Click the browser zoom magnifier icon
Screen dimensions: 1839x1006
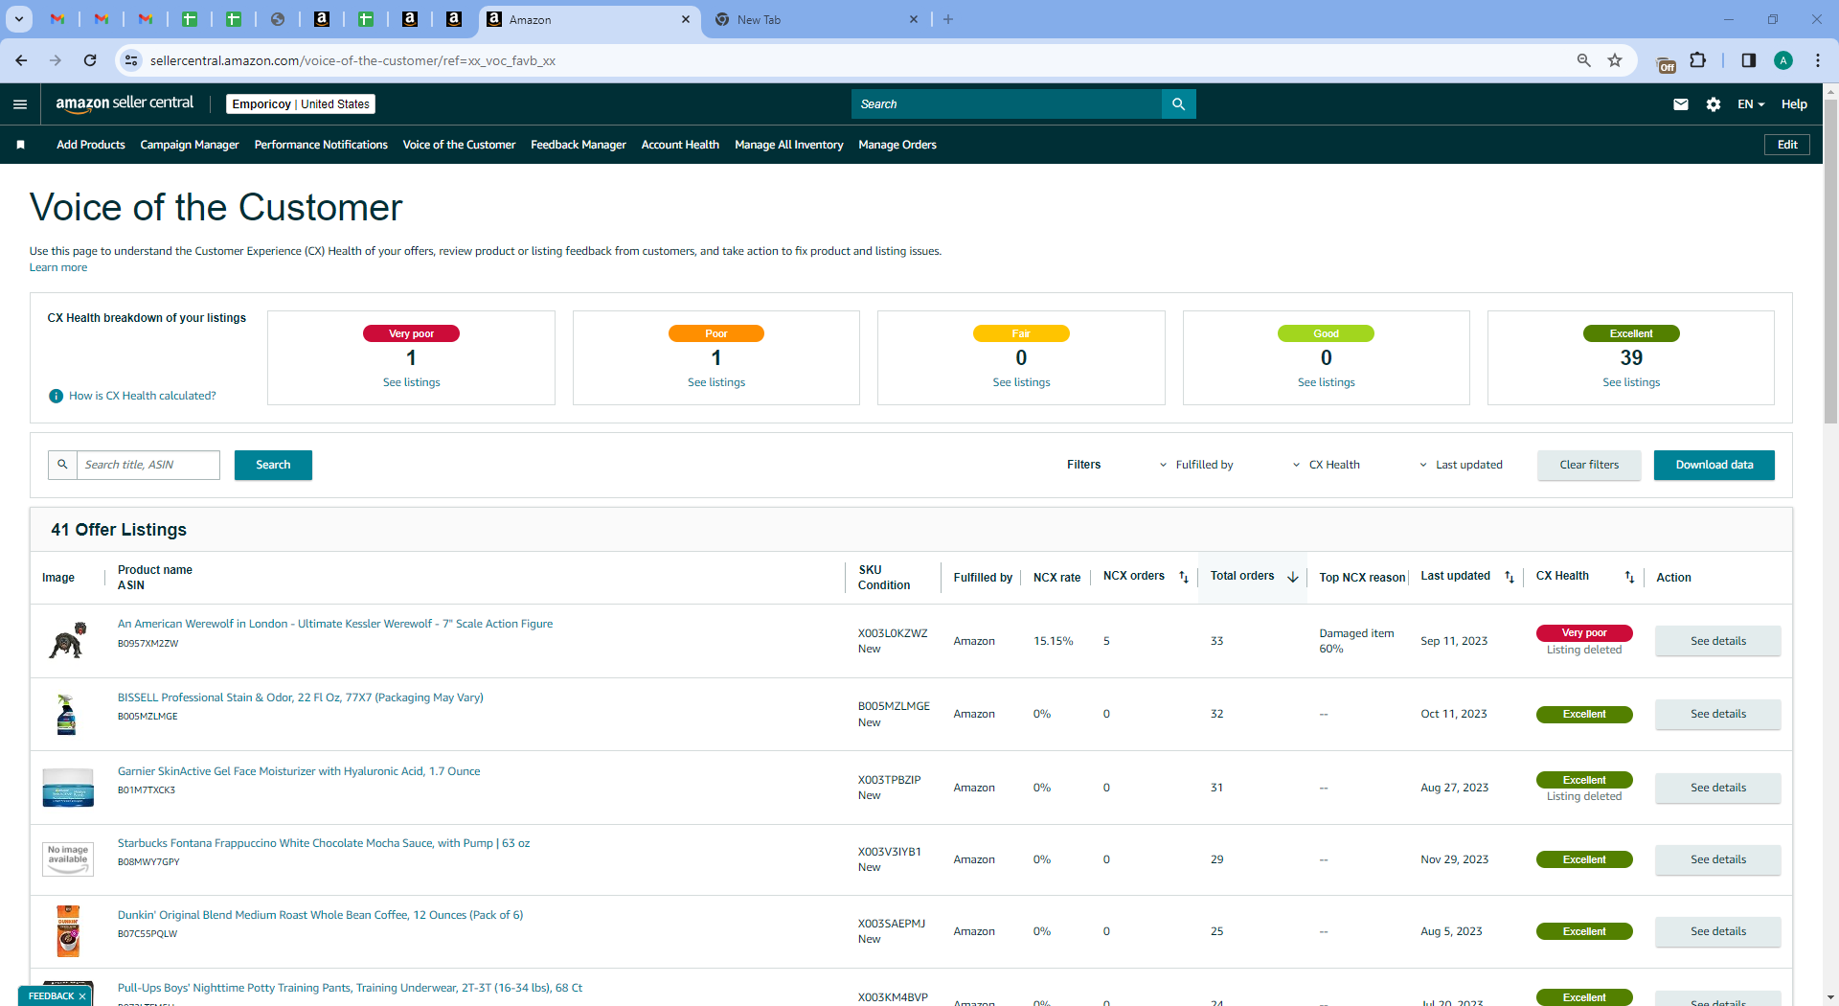[x=1584, y=60]
